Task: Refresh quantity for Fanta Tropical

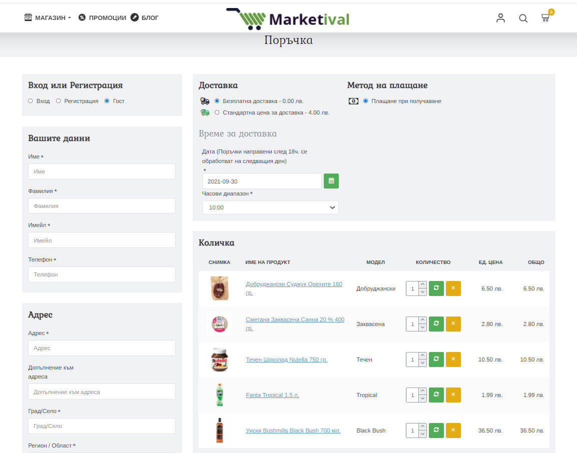Action: click(436, 395)
